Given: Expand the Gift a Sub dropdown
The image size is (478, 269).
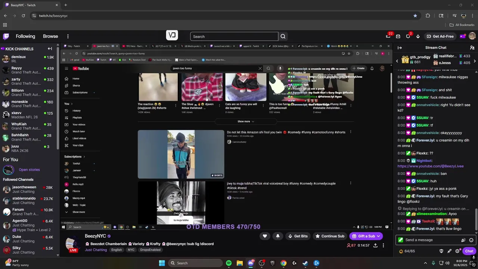Looking at the screenshot, I should [x=378, y=236].
